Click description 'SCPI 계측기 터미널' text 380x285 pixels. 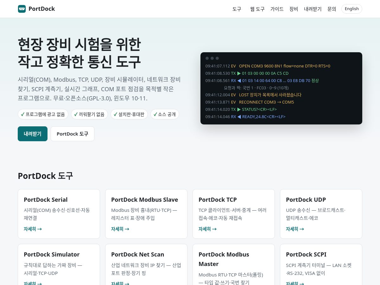pyautogui.click(x=319, y=269)
